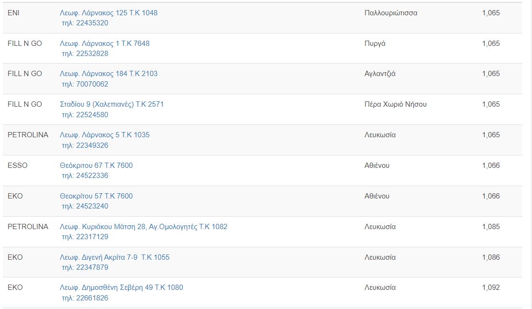Click Αθιένου in the Θεοκρίτου 57 row

pyautogui.click(x=377, y=196)
